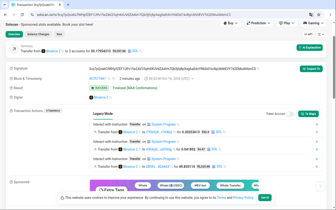Reload the page
Viewport: 336px width, 210px height.
22,15
